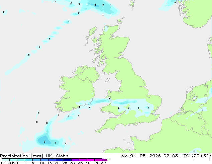Select the 'UK-Global' model label
212x164 pixels.
point(58,156)
